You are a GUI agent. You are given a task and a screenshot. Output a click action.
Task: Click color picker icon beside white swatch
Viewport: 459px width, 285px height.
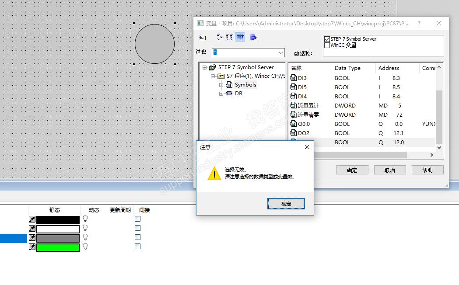[x=32, y=228]
